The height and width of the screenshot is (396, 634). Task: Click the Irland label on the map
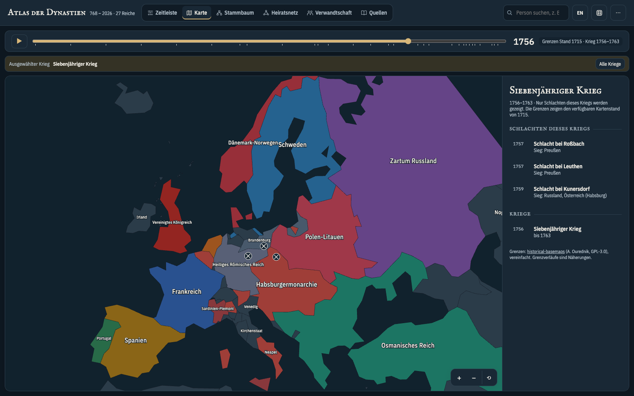[x=141, y=217]
